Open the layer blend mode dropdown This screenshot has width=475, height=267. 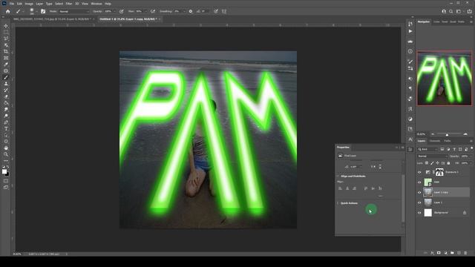point(432,156)
